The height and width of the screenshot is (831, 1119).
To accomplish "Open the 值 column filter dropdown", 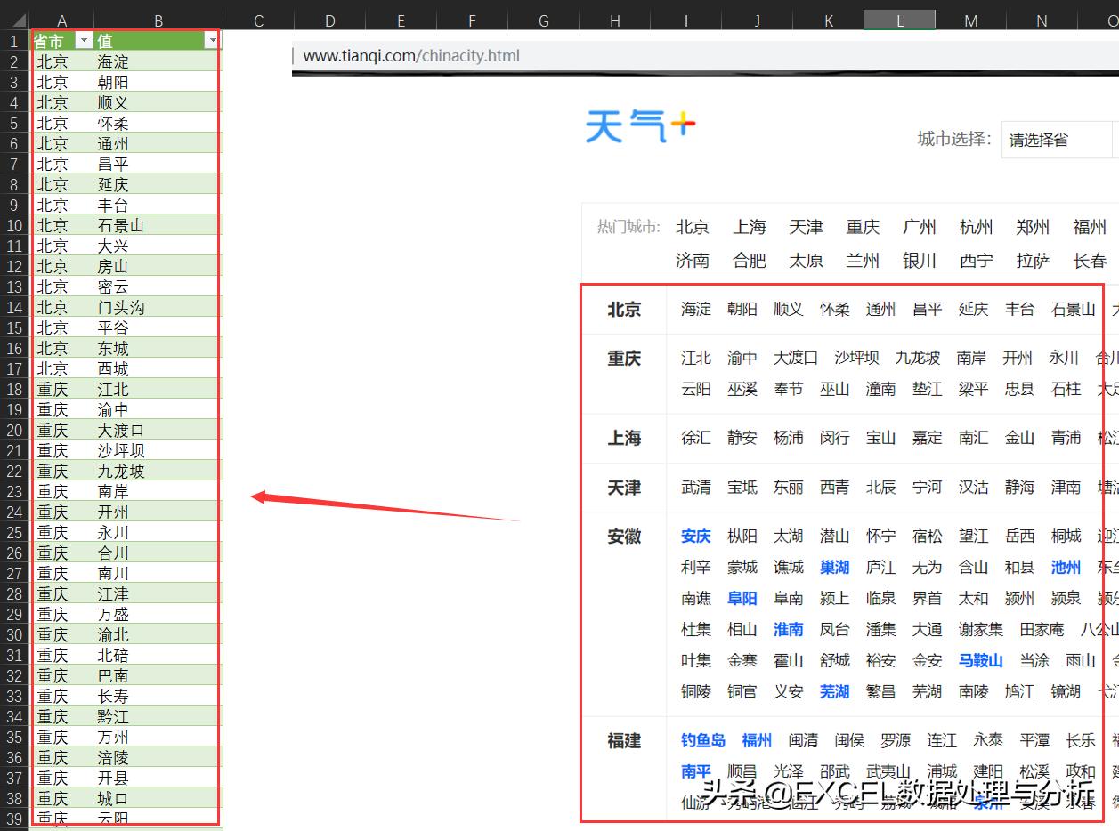I will click(211, 40).
